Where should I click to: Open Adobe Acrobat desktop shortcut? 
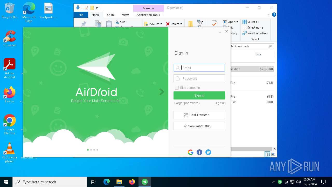(10, 69)
